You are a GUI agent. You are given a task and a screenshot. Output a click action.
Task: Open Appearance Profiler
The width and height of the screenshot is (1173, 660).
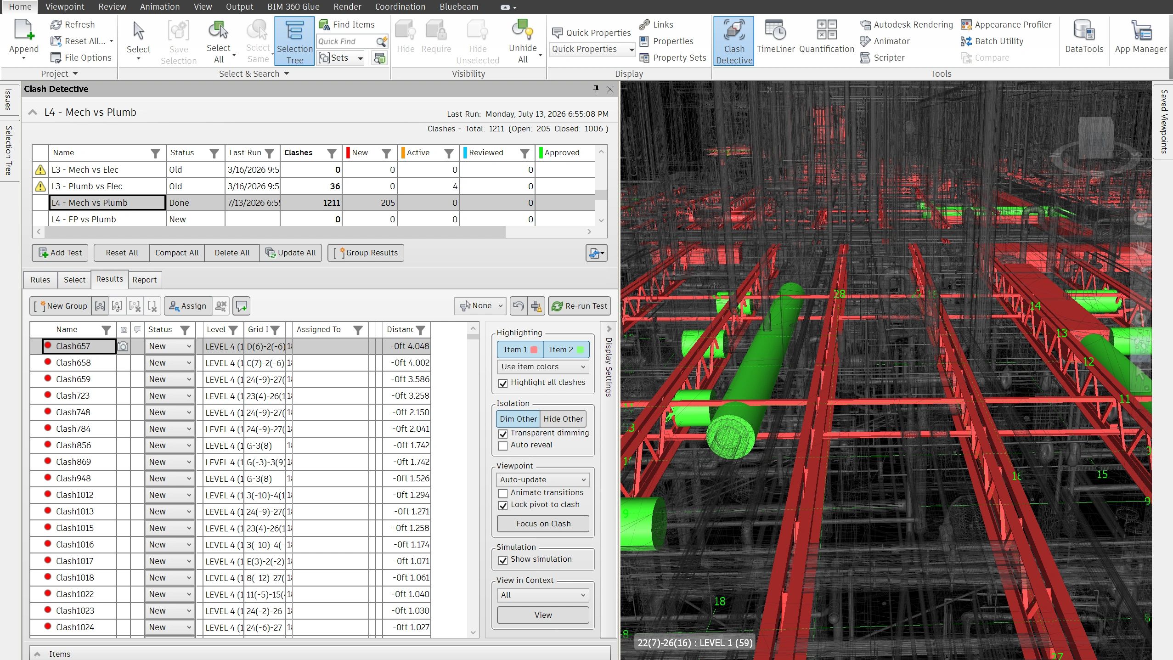(x=1006, y=25)
